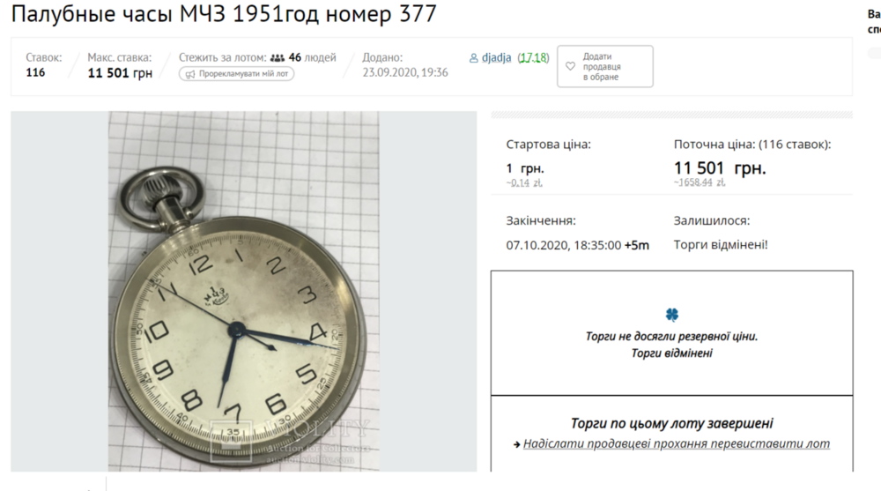Open the pocket watch photo
881x491 pixels.
[244, 291]
